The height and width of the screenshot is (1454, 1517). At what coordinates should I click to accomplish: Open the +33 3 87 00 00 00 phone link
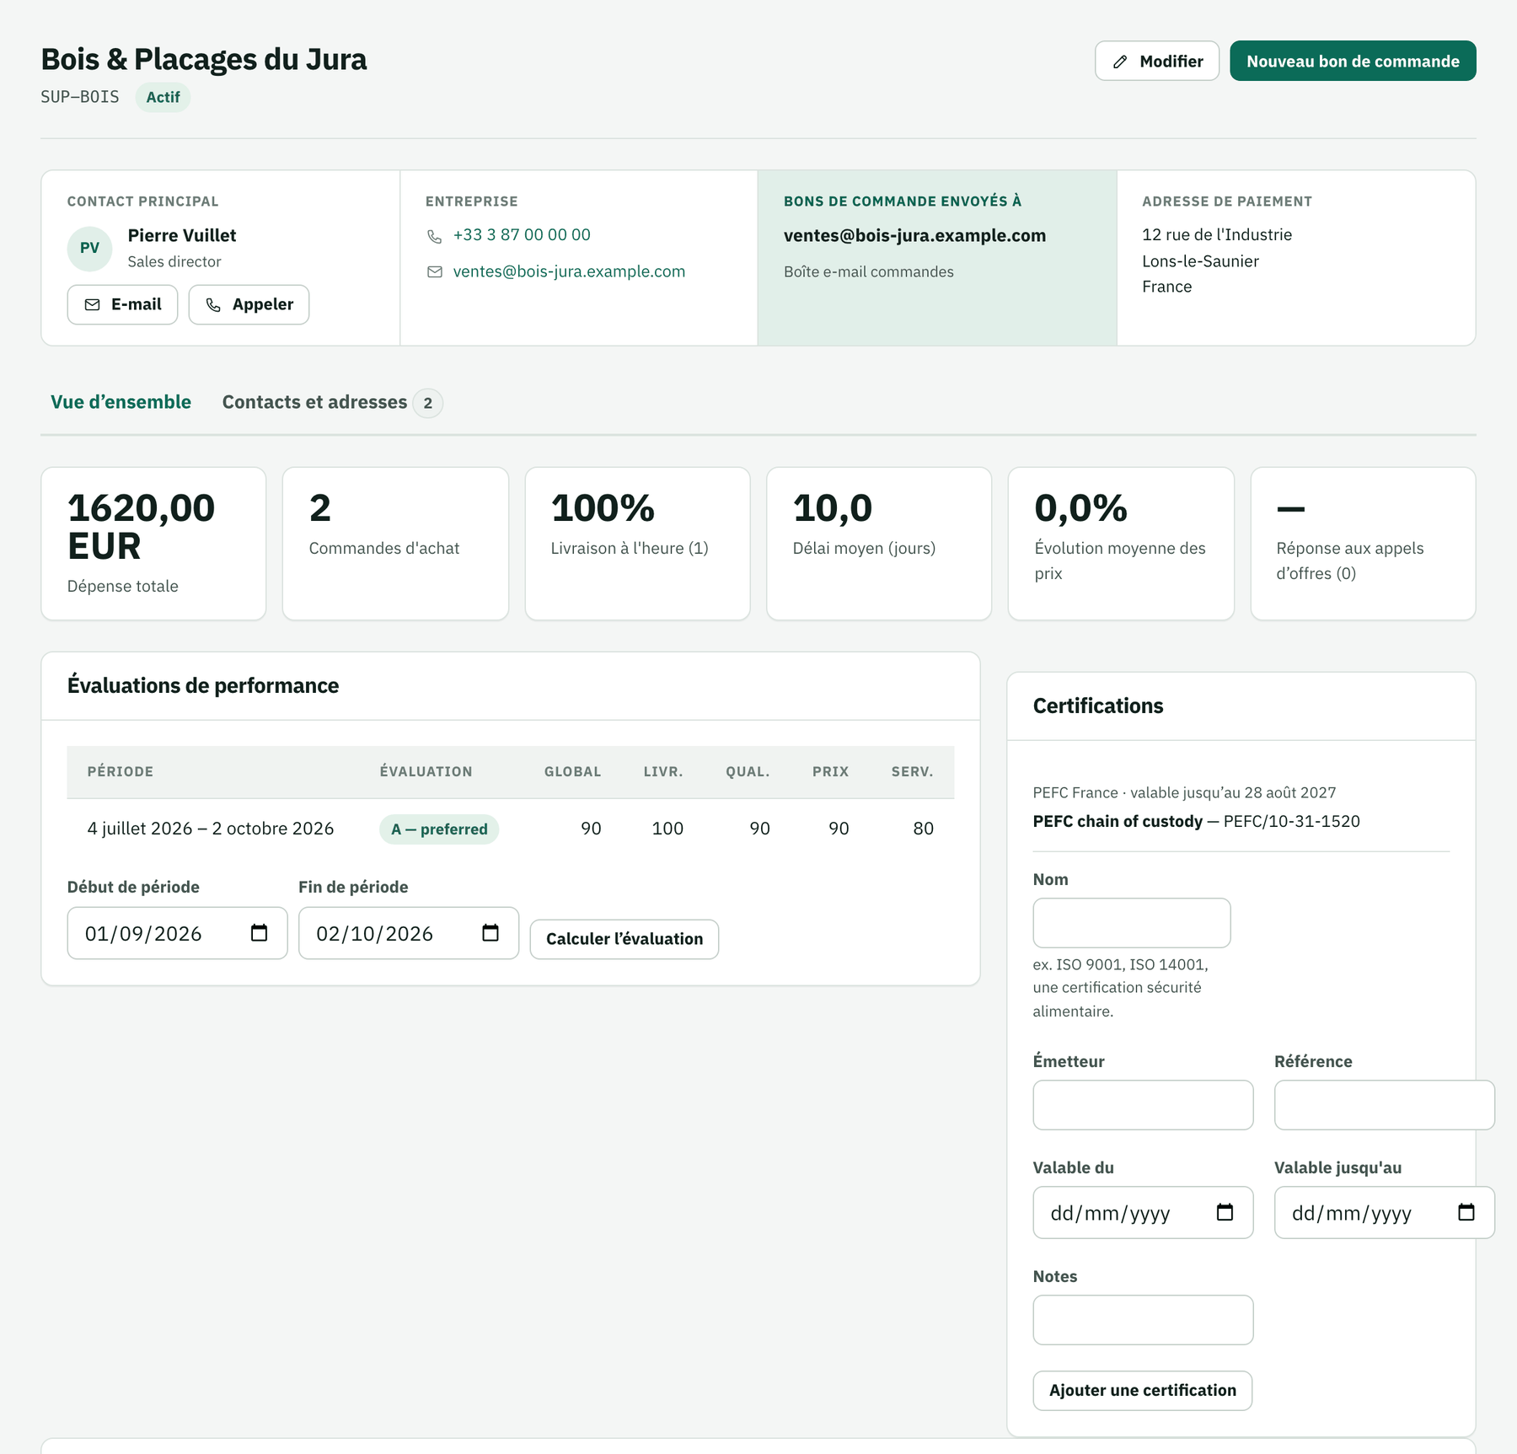(522, 235)
